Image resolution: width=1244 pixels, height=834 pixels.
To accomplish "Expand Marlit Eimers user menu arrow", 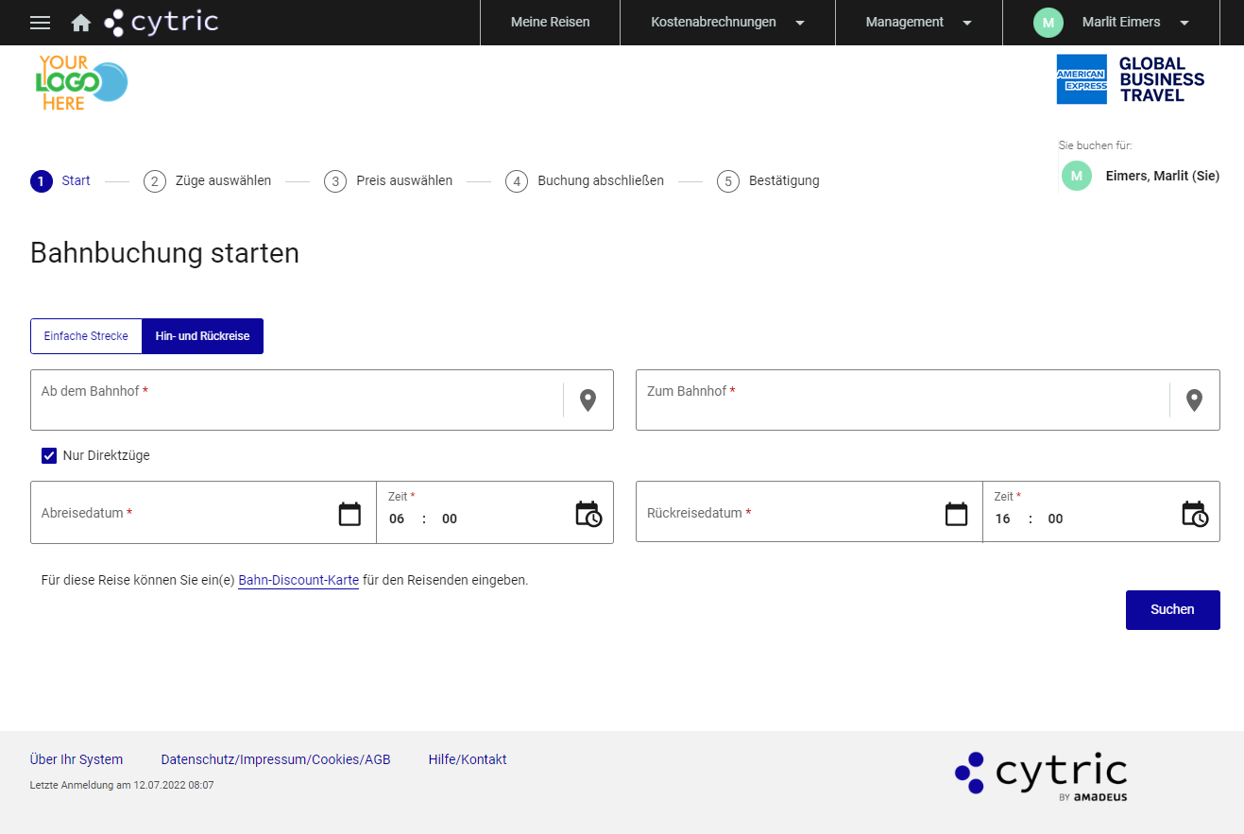I will (x=1184, y=23).
